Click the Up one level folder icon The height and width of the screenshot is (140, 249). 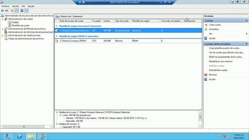click(x=12, y=10)
